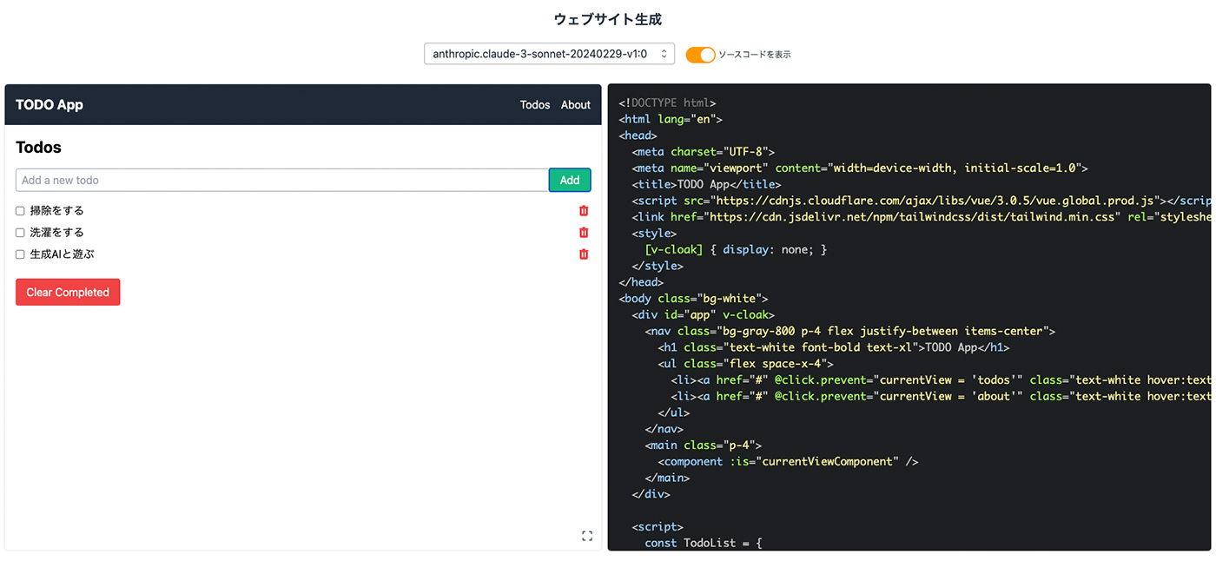Click the red Clear Completed button
The image size is (1216, 574).
click(x=68, y=292)
